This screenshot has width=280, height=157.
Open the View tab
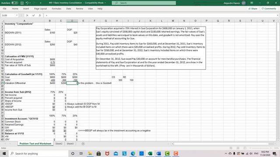90,9
